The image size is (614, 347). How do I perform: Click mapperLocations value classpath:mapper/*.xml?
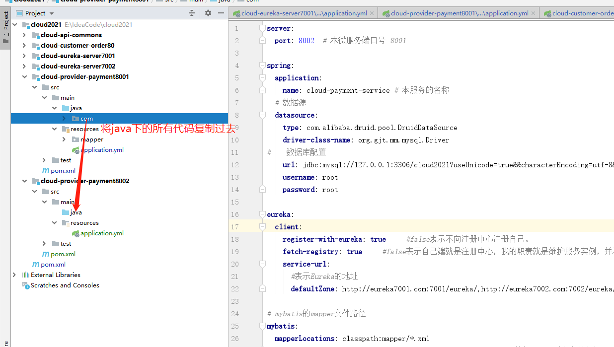tap(386, 339)
